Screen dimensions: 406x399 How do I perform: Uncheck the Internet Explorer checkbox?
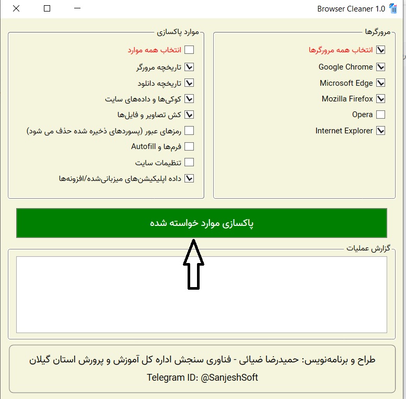point(380,131)
